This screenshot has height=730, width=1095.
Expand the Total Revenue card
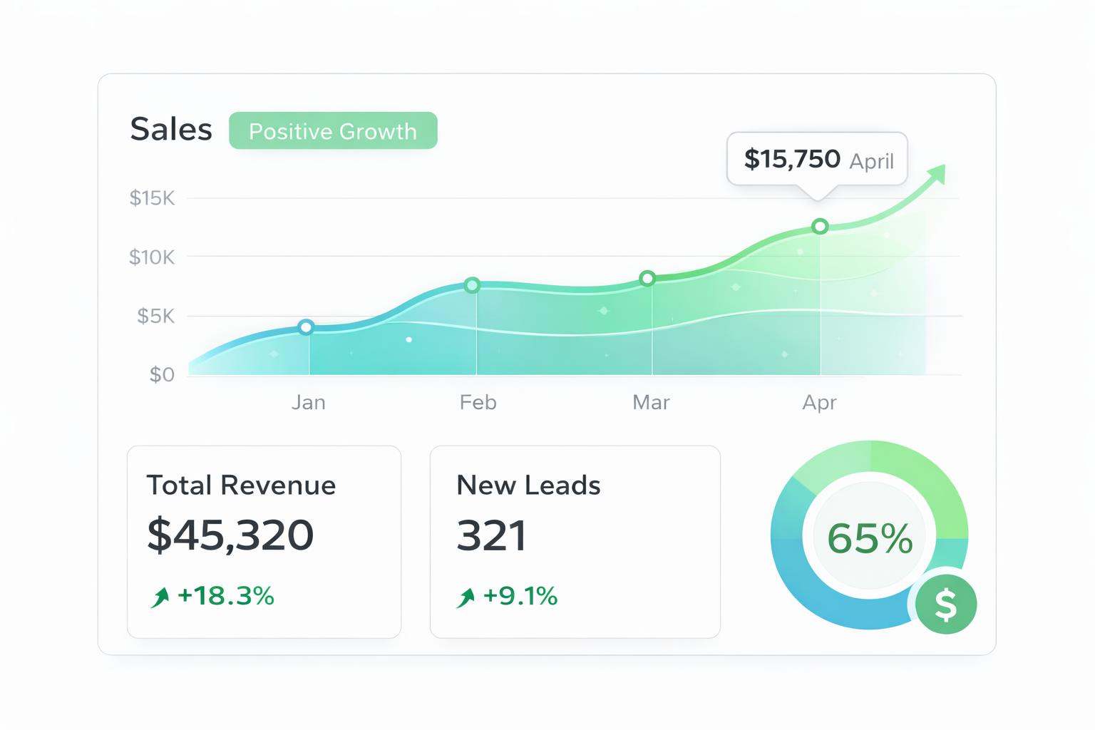coord(264,540)
